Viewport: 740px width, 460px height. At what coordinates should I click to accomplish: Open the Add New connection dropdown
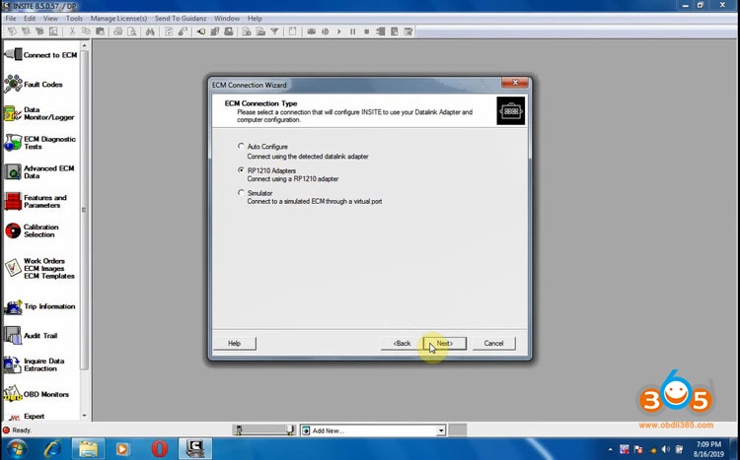(x=441, y=430)
